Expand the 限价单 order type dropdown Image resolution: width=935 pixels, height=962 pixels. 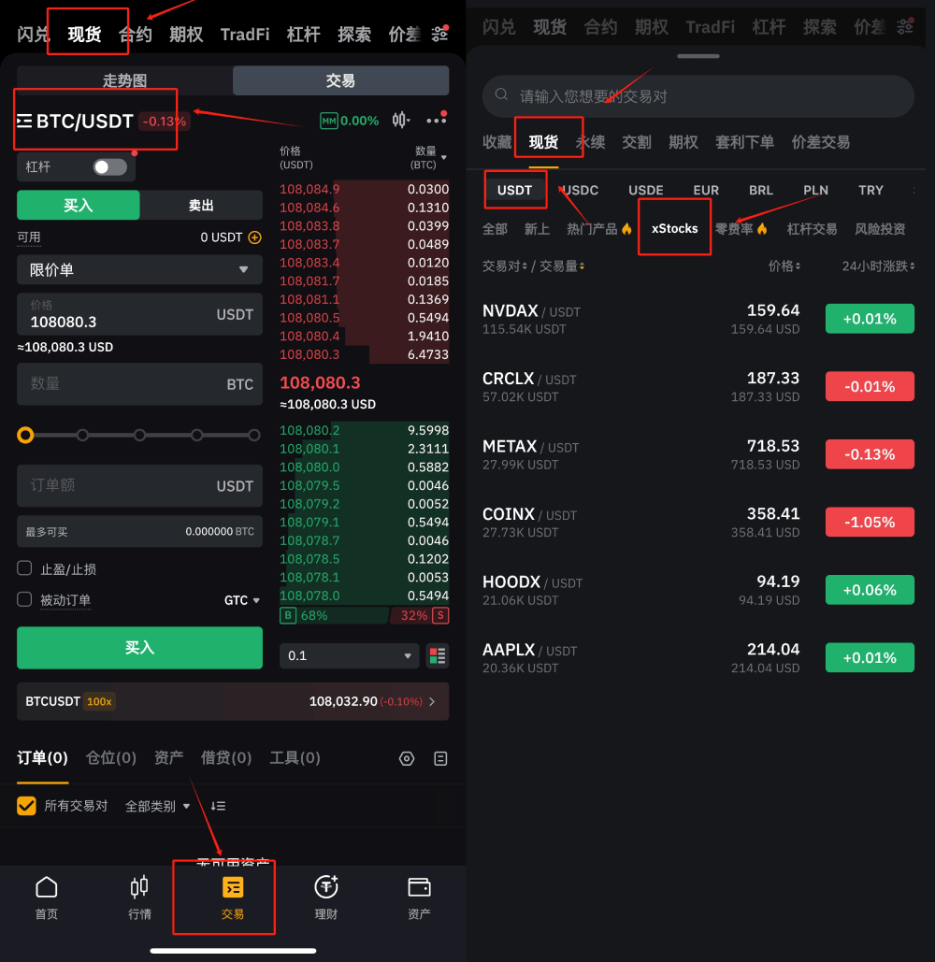[139, 270]
